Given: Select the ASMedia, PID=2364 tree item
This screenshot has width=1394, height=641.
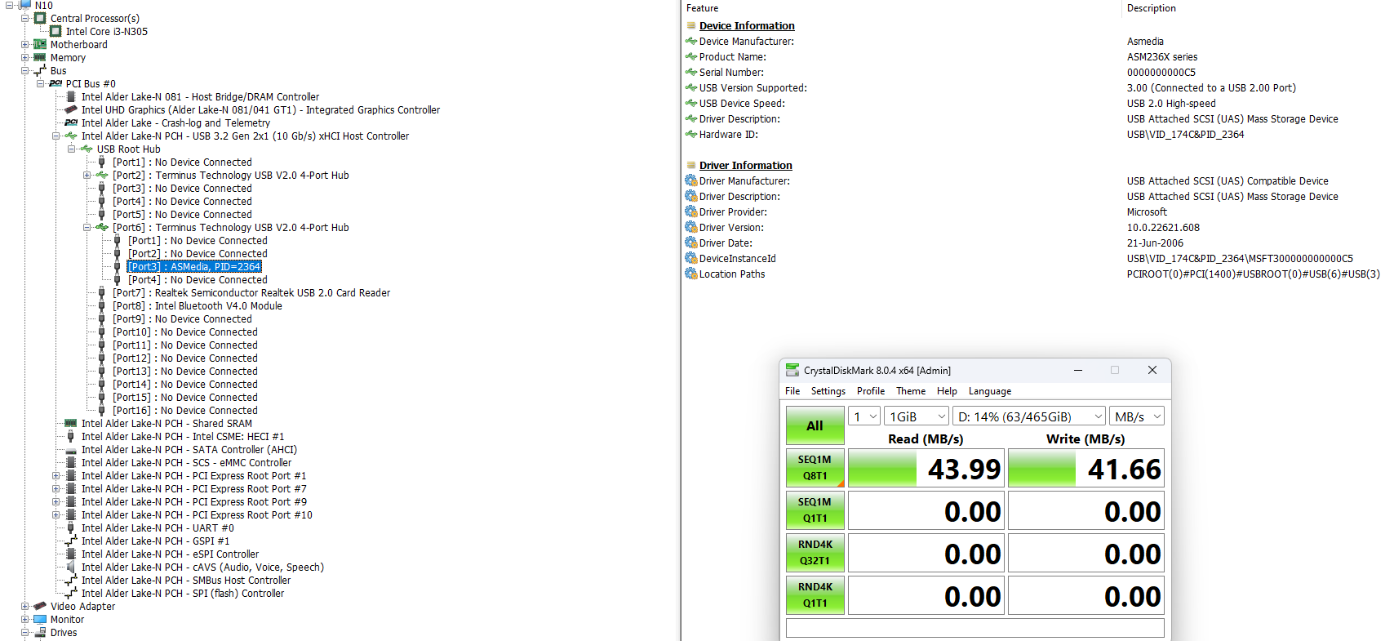Looking at the screenshot, I should [195, 266].
